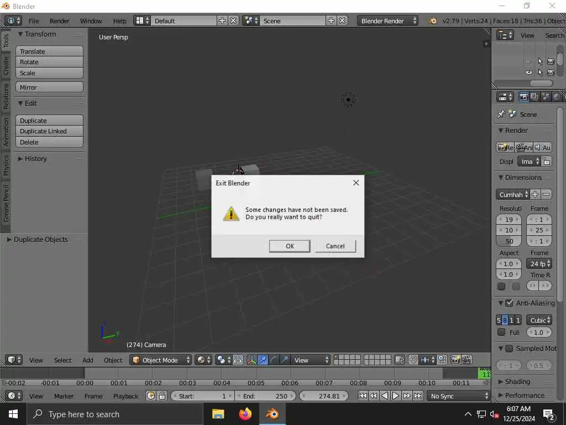Open the info editor type selector
The image size is (566, 425).
[13, 20]
